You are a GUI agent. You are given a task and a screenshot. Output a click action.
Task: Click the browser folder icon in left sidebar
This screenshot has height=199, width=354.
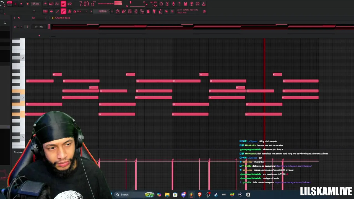(5, 23)
